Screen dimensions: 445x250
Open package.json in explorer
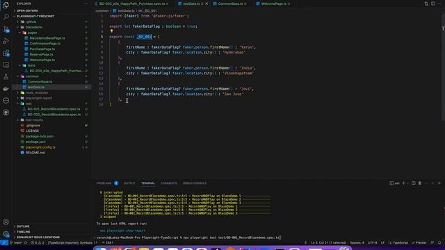coord(35,142)
